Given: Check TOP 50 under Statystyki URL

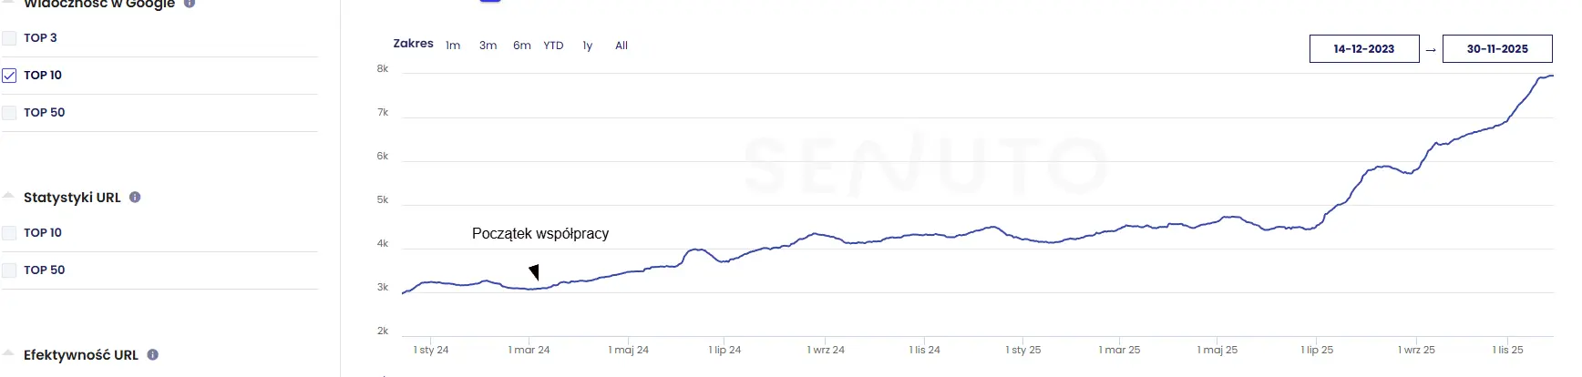Looking at the screenshot, I should (10, 270).
